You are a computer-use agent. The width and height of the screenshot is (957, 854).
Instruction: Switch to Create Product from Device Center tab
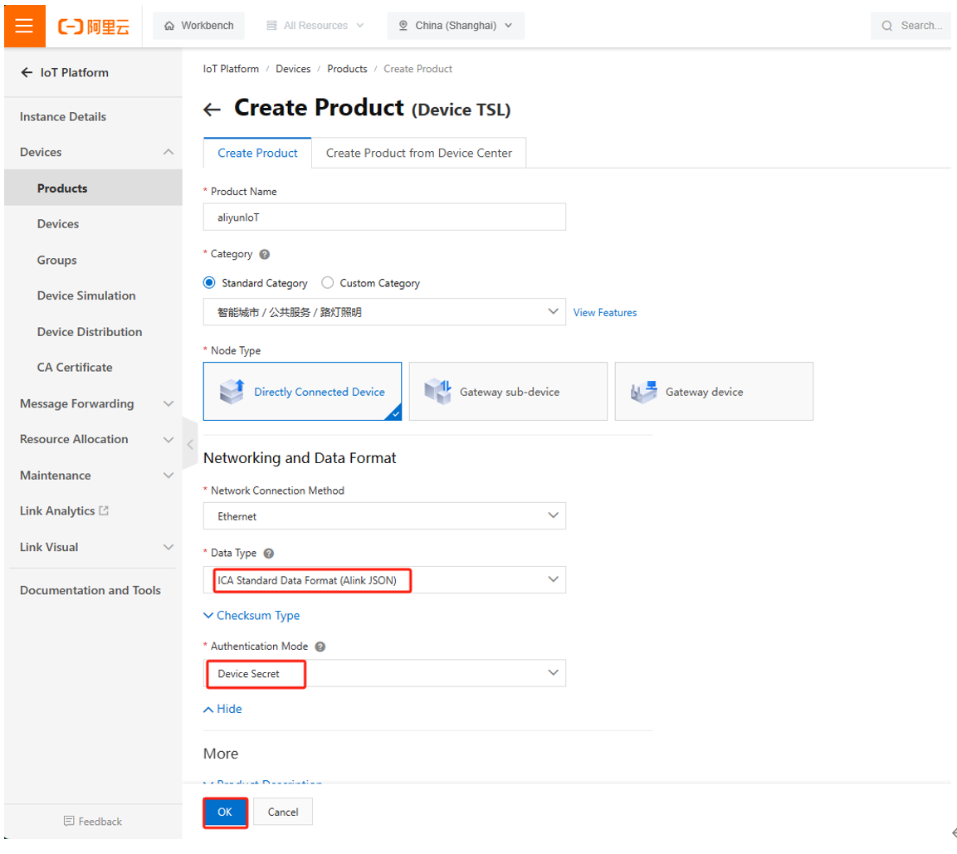click(418, 153)
